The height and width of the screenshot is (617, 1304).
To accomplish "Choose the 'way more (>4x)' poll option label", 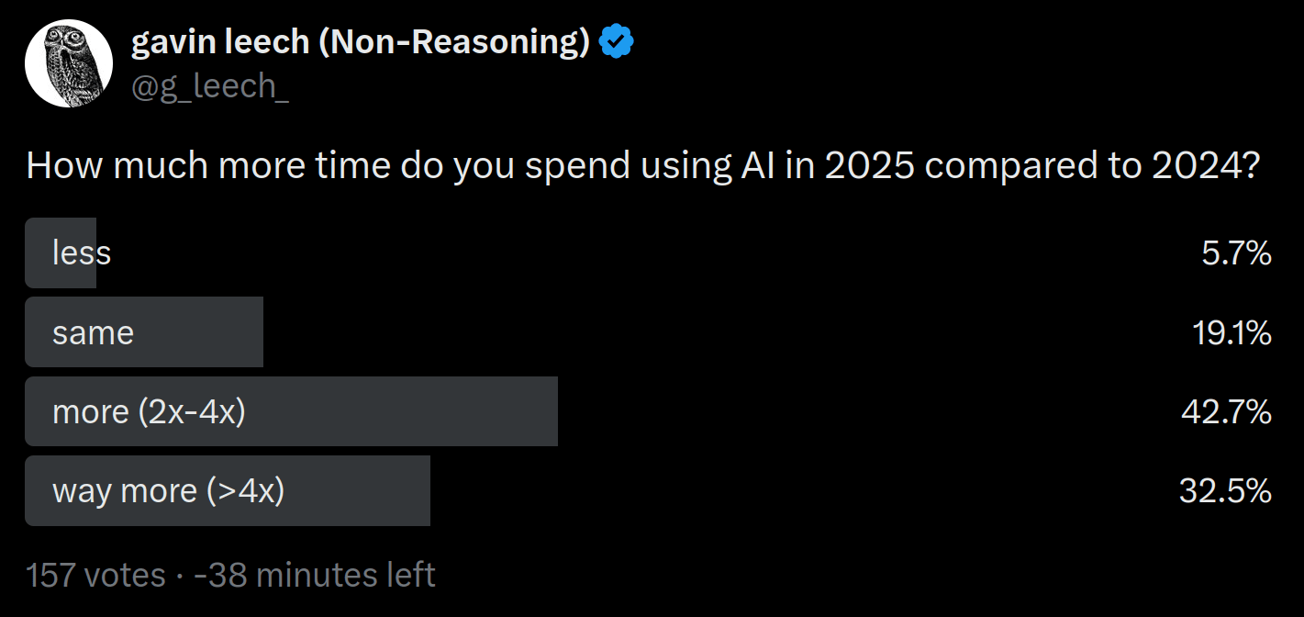I will [x=168, y=491].
